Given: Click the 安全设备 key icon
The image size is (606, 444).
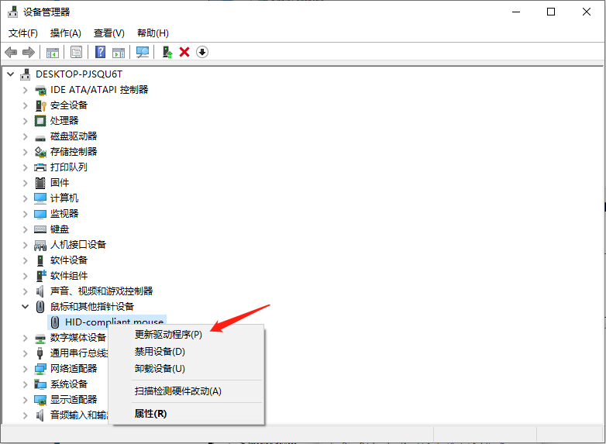Looking at the screenshot, I should (40, 105).
